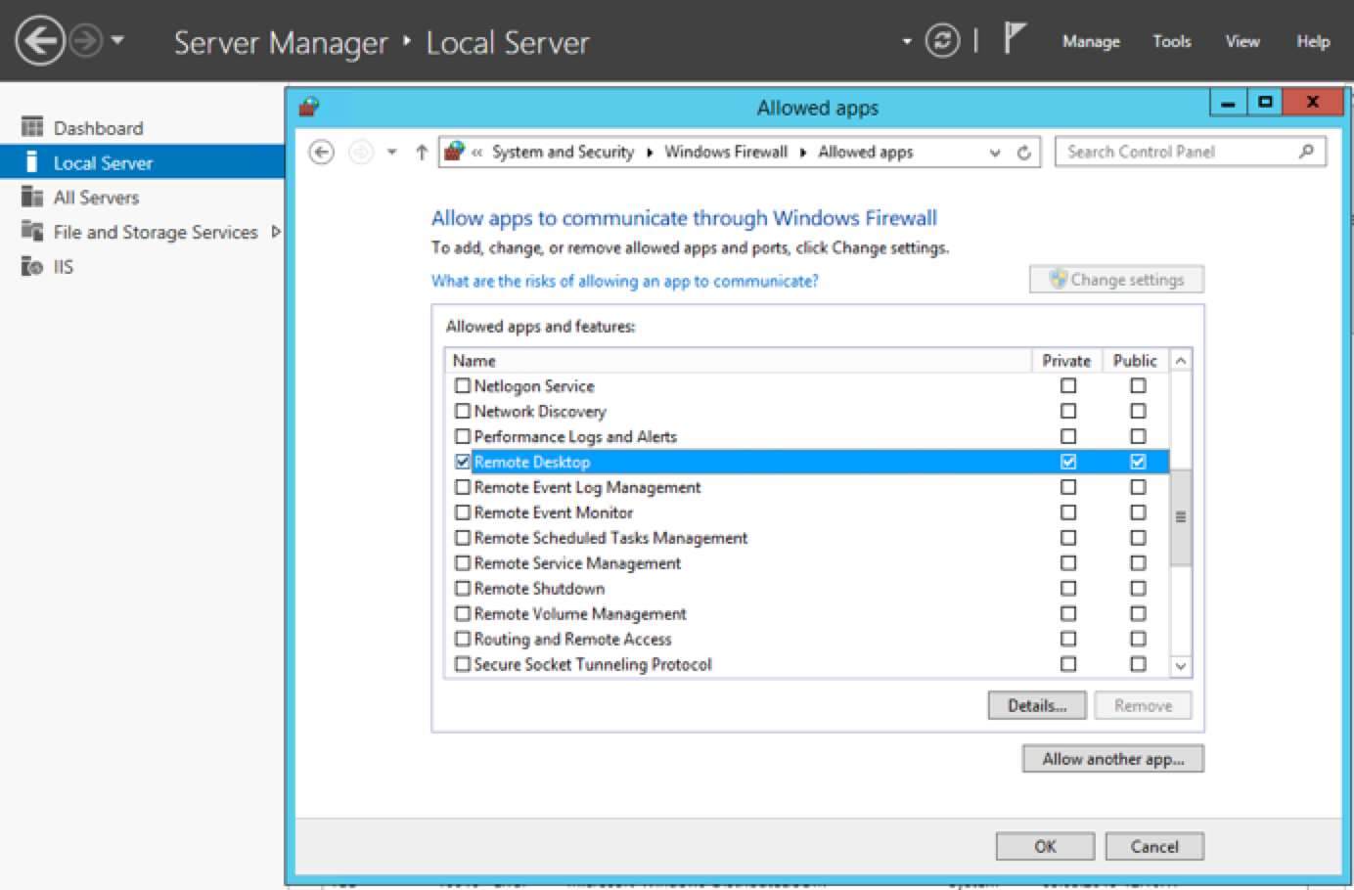The height and width of the screenshot is (890, 1354).
Task: Click the IIS sidebar icon
Action: [x=32, y=266]
